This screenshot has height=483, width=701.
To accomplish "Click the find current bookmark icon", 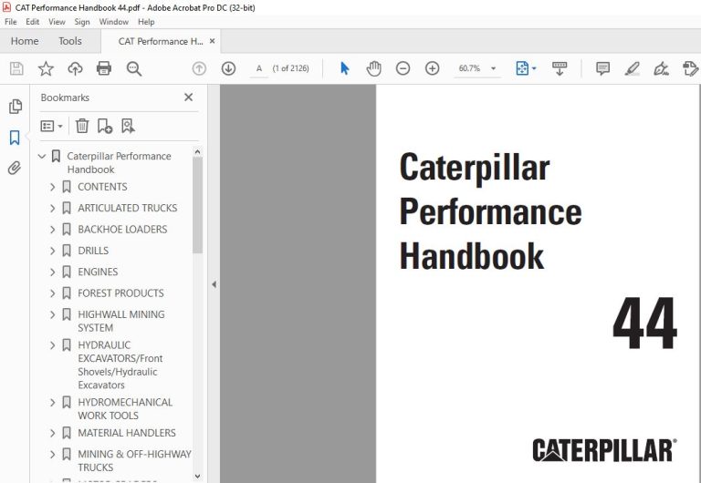I will (x=128, y=126).
